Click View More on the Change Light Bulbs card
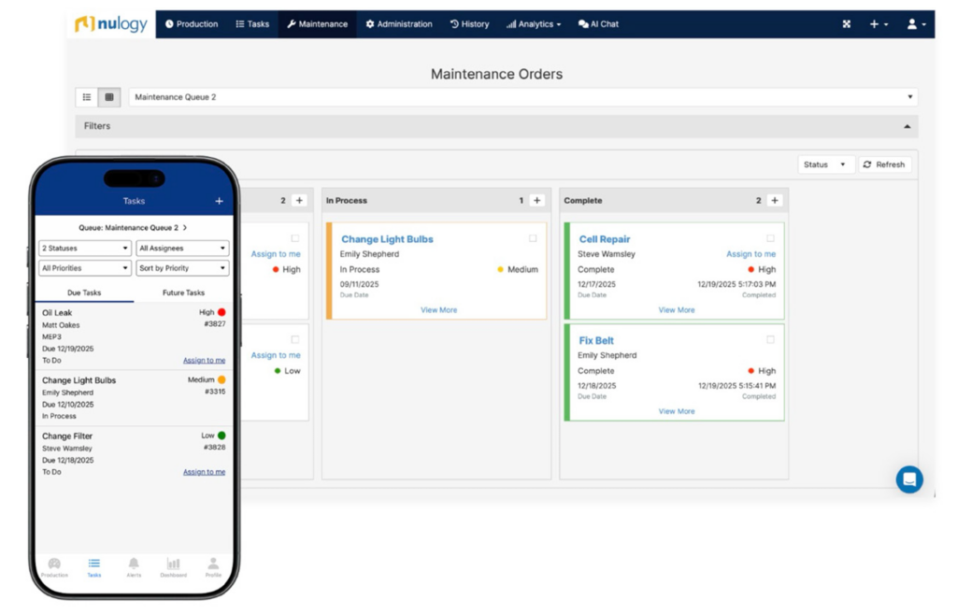This screenshot has width=957, height=614. 438,309
